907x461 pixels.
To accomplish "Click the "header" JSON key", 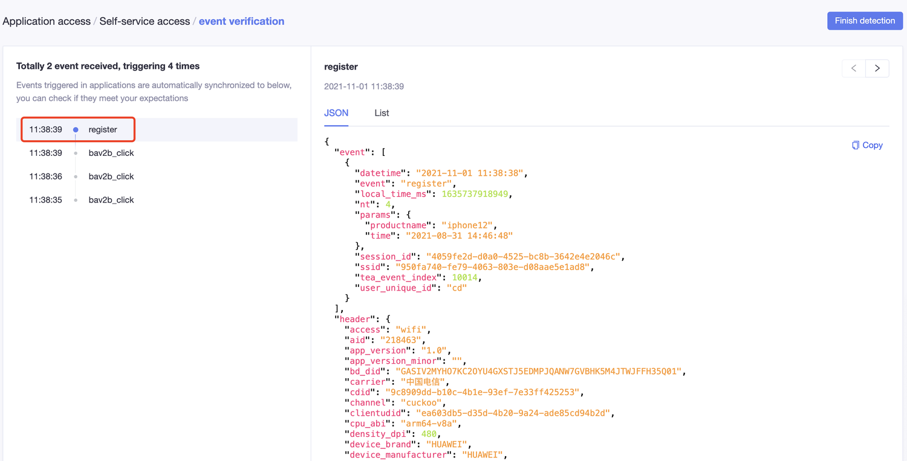I will click(354, 319).
